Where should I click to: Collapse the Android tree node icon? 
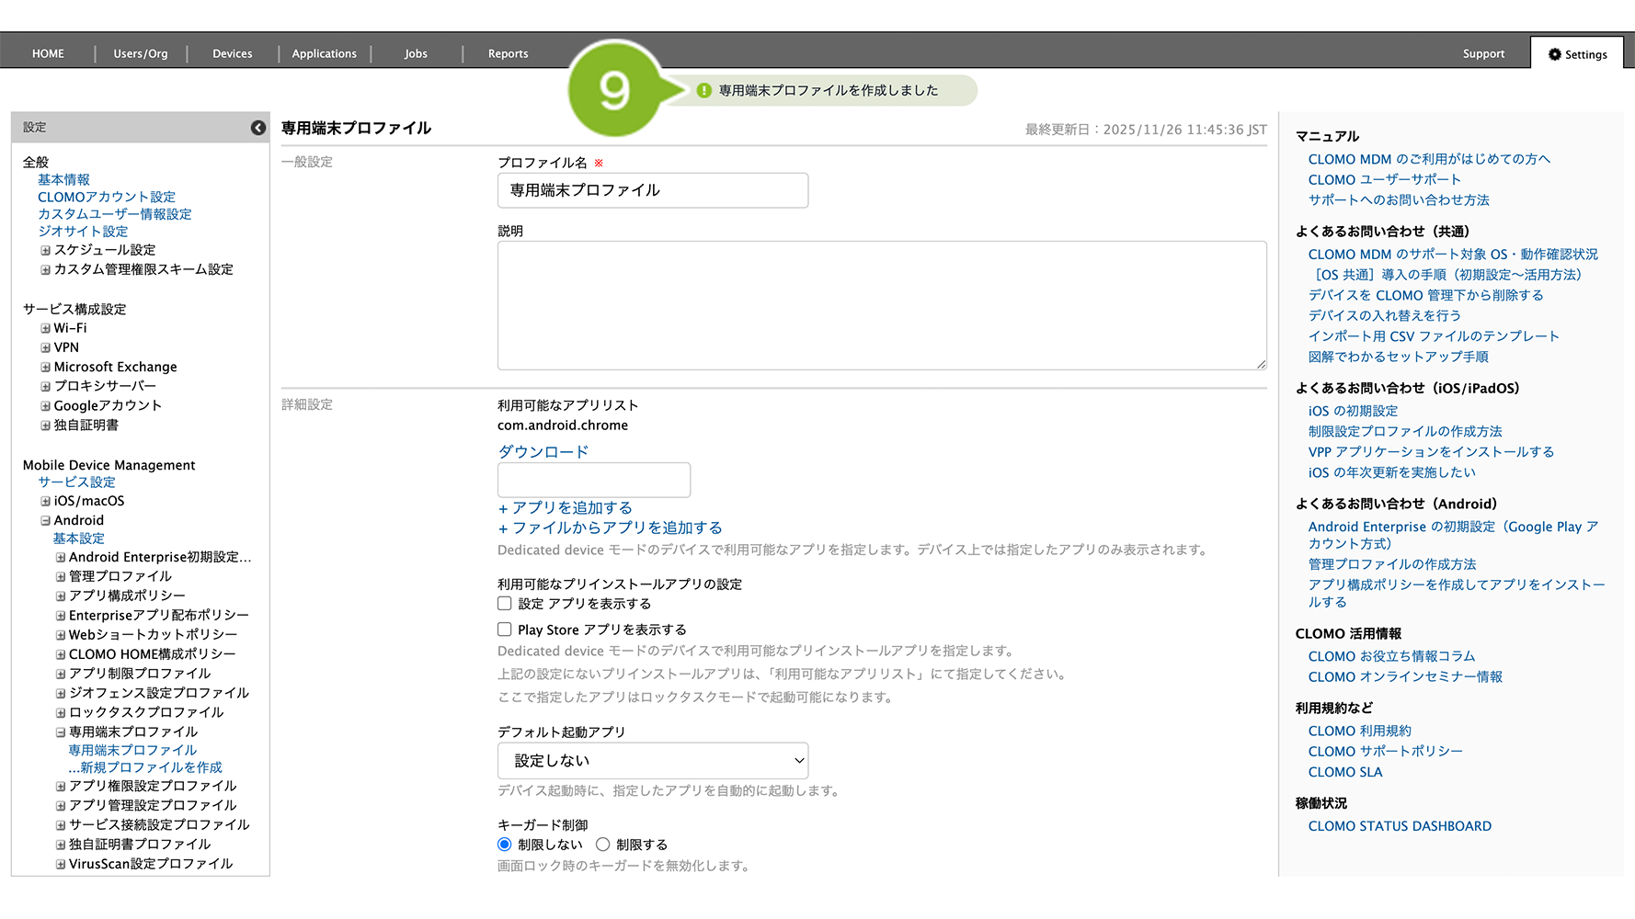click(45, 520)
